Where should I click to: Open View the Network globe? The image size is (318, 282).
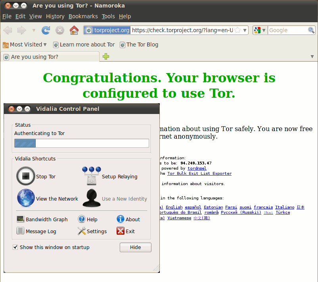(x=26, y=199)
